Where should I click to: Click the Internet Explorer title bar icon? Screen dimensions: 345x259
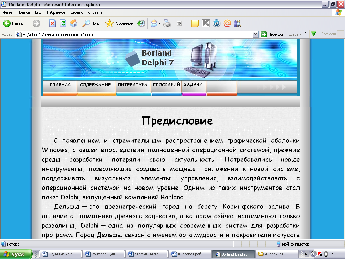[3, 4]
